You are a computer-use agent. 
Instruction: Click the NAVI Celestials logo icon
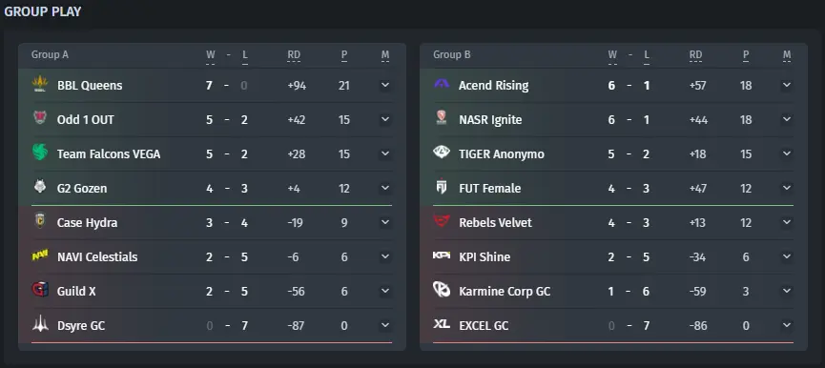(x=40, y=256)
